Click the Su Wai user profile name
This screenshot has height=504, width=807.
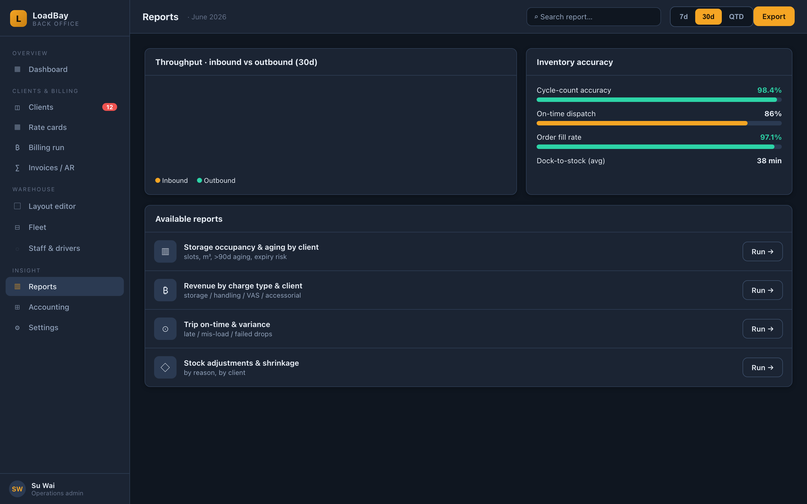pyautogui.click(x=43, y=485)
